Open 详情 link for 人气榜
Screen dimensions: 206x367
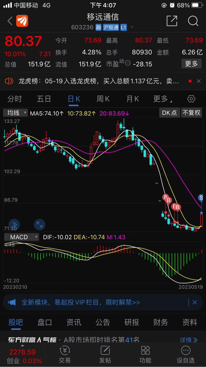pyautogui.click(x=189, y=340)
